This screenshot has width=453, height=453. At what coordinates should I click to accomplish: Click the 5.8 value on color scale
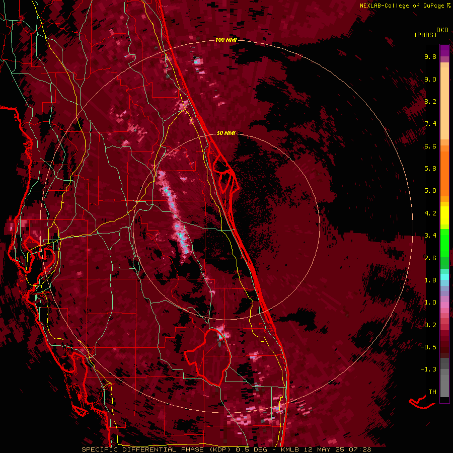coord(430,169)
